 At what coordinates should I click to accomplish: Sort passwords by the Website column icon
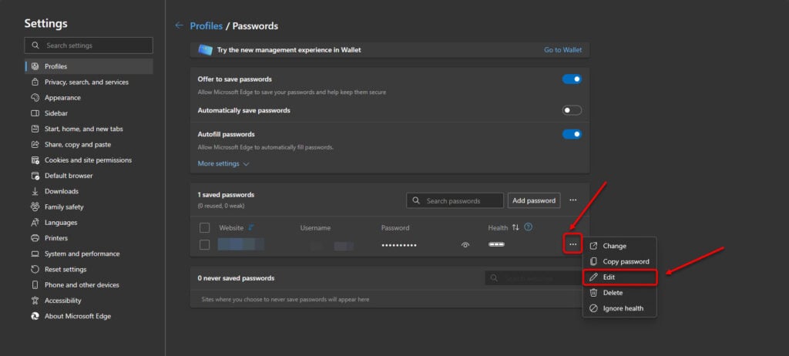pos(251,227)
